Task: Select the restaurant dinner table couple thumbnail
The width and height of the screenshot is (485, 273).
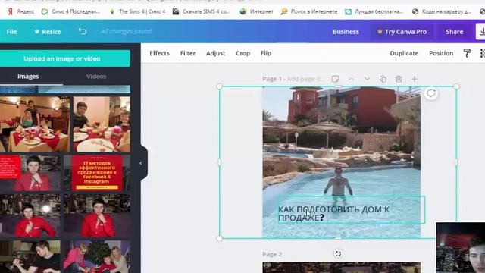Action: 35,124
